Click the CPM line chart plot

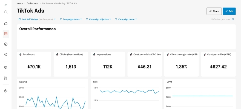[202, 96]
